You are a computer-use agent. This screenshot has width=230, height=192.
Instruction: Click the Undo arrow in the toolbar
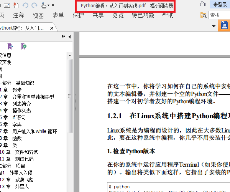(25, 5)
